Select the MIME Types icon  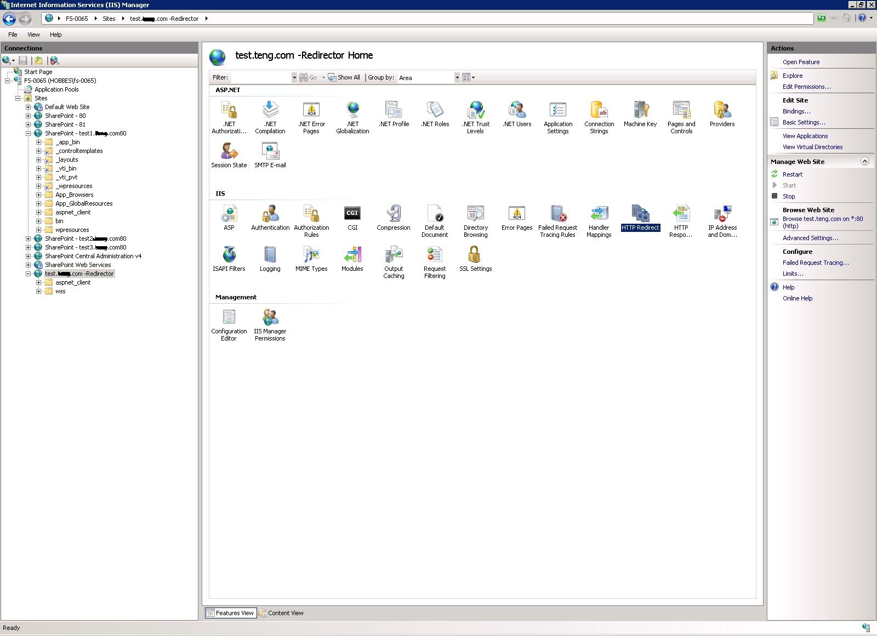pos(311,258)
